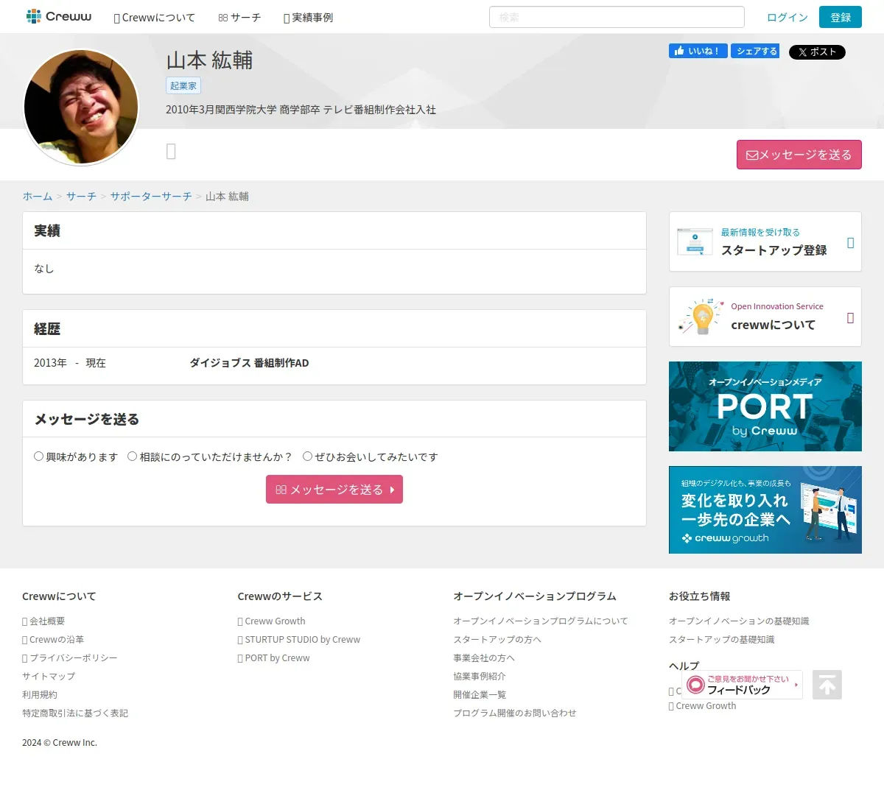Screen dimensions: 884x804
Task: Click arrow icon on crewwについて card
Action: click(851, 318)
